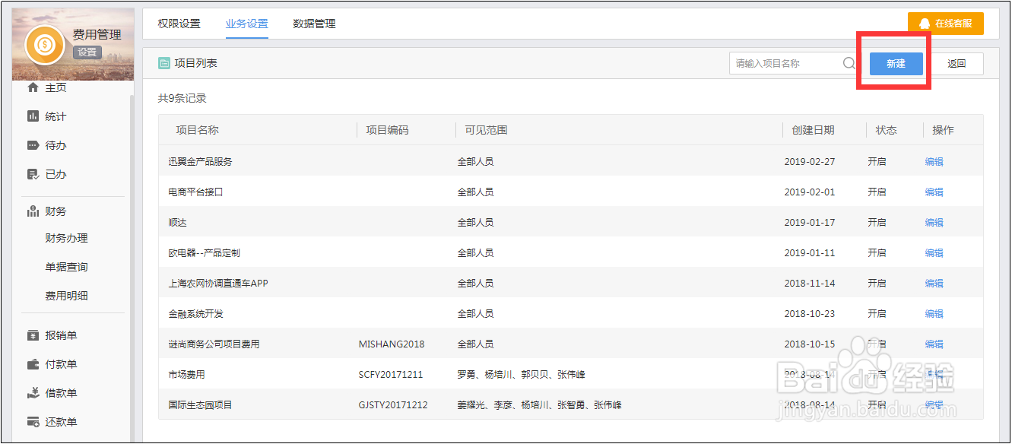
Task: Click project code GJSTY20171212
Action: coord(393,405)
